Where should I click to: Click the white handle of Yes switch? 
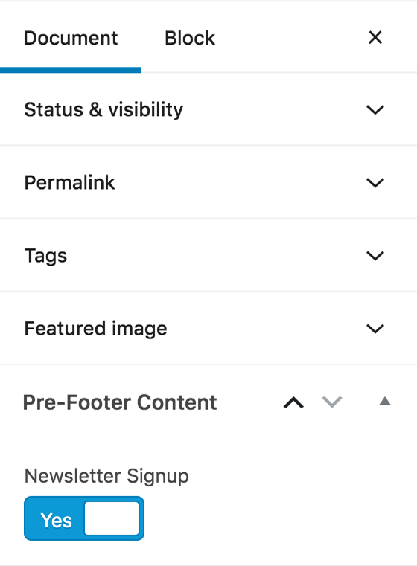tap(112, 518)
